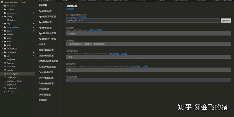Open the 配置指南 link
This screenshot has height=117, width=234.
coord(70,9)
